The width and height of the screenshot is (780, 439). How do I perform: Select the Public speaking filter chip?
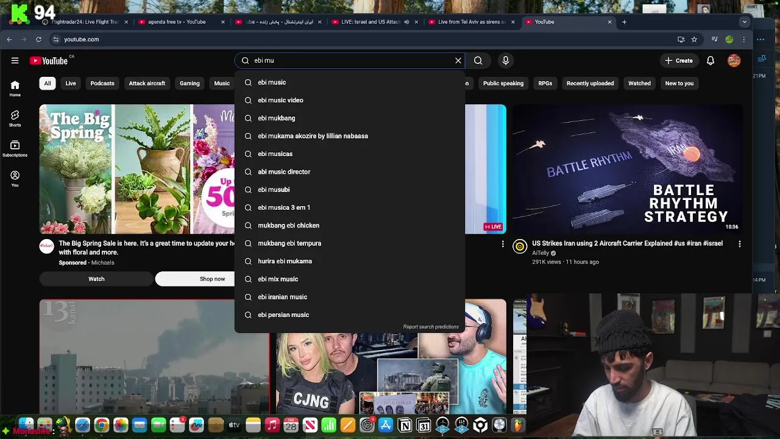[x=503, y=83]
